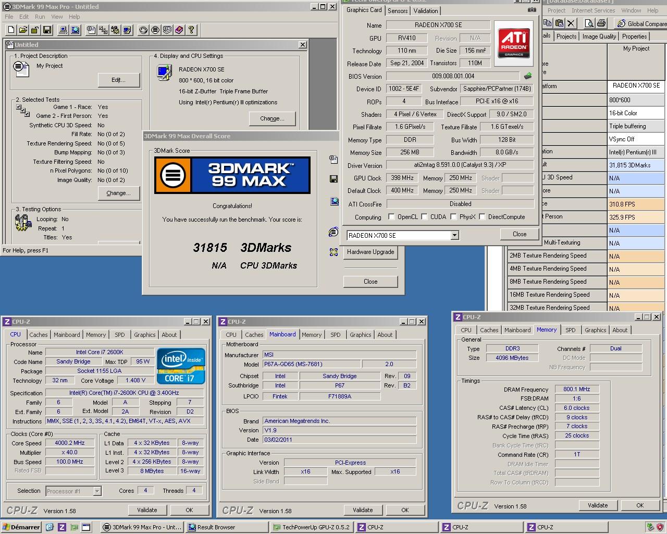
Task: Click the 310.8 FPS result cell
Action: (x=637, y=204)
